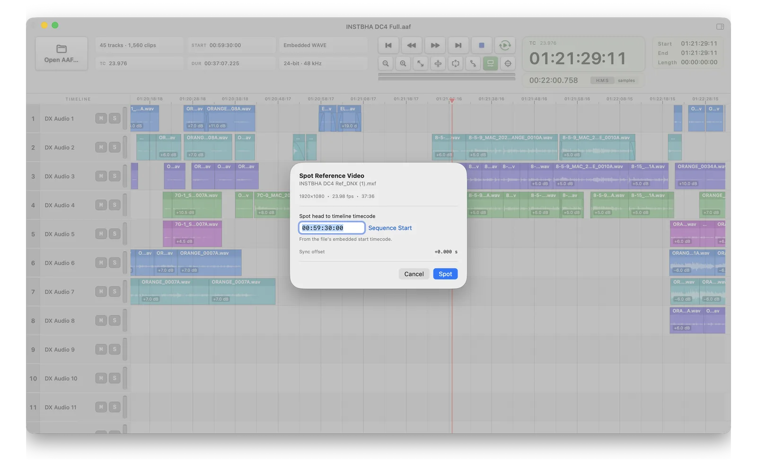The width and height of the screenshot is (757, 468).
Task: Select ORANGE_0007A.wav clip on DX Audio 6
Action: (x=209, y=262)
